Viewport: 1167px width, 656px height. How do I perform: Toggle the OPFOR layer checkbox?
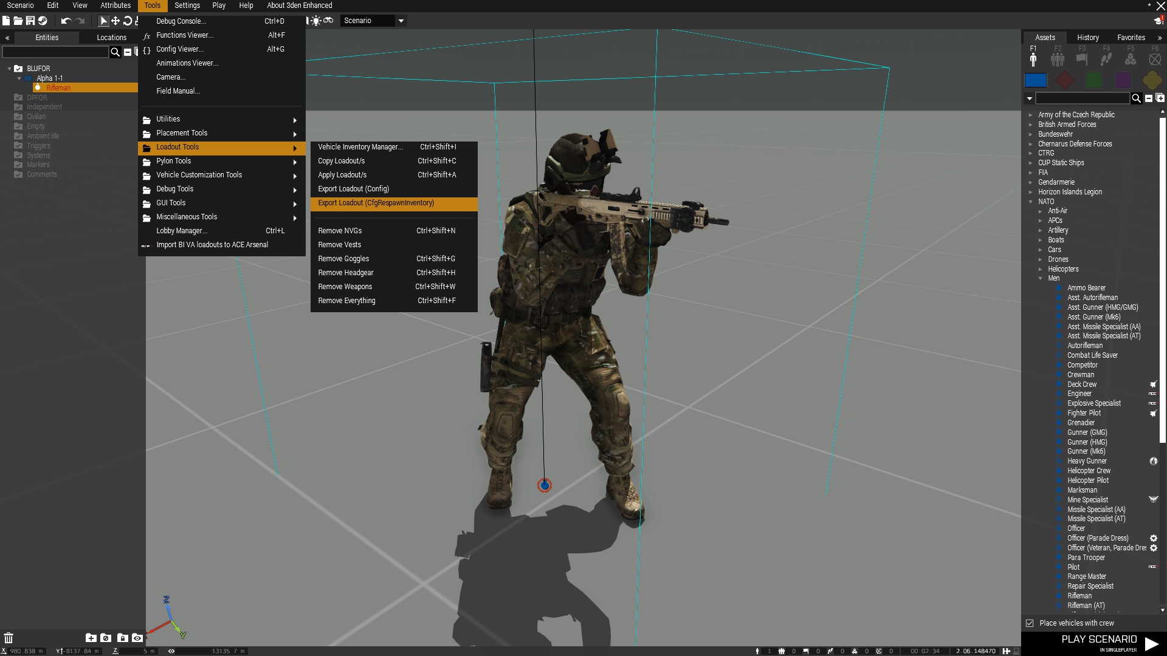click(18, 98)
